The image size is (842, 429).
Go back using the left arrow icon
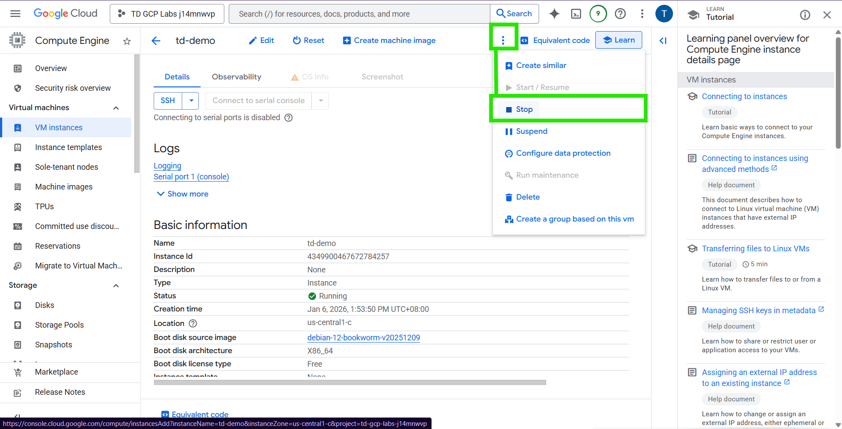coord(156,41)
